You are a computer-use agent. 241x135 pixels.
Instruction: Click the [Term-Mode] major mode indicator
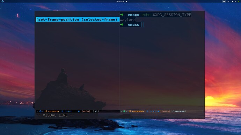coord(179,111)
